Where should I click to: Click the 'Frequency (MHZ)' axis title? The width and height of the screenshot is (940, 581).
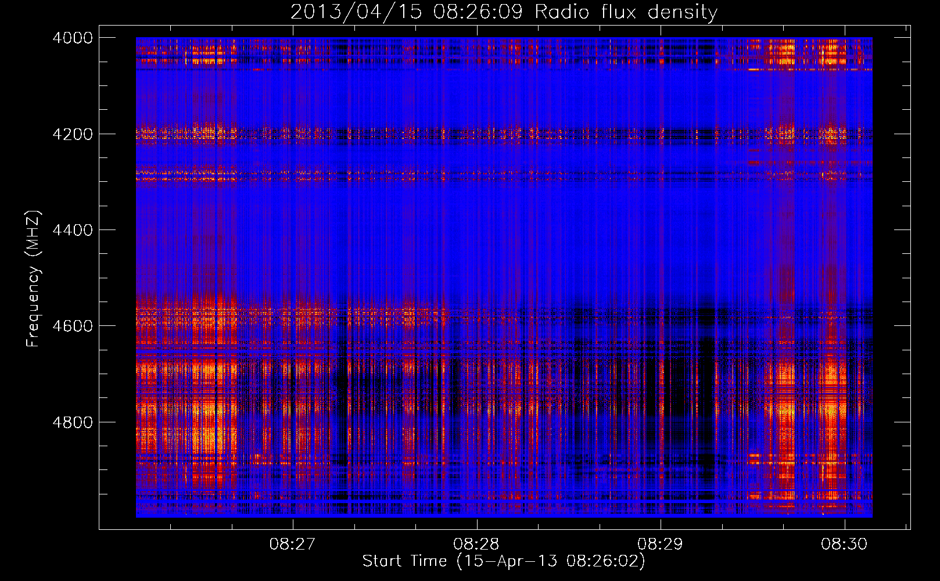click(34, 279)
